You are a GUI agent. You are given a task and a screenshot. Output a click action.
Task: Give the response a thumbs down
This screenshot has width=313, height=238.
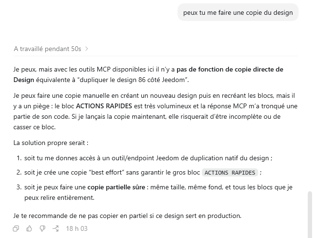coord(42,228)
